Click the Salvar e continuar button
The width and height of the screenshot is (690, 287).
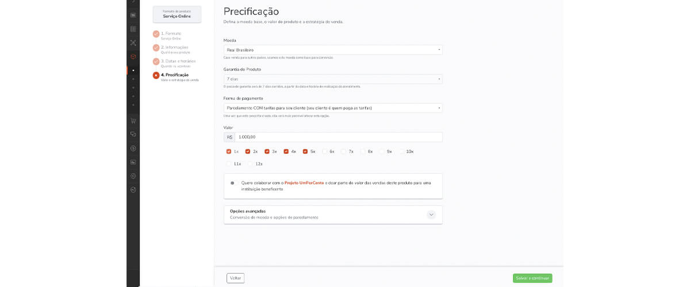(x=532, y=278)
